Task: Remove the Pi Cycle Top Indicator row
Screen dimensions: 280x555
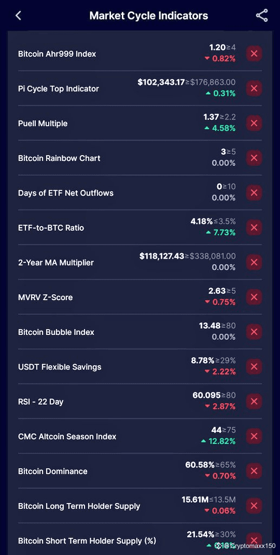Action: tap(254, 88)
